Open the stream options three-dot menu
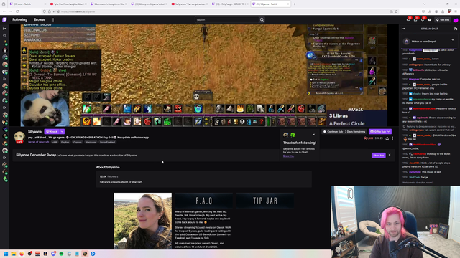The height and width of the screenshot is (258, 460). coord(393,138)
